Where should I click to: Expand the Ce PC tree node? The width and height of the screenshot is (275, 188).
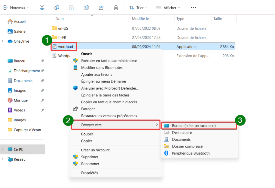click(x=2, y=149)
